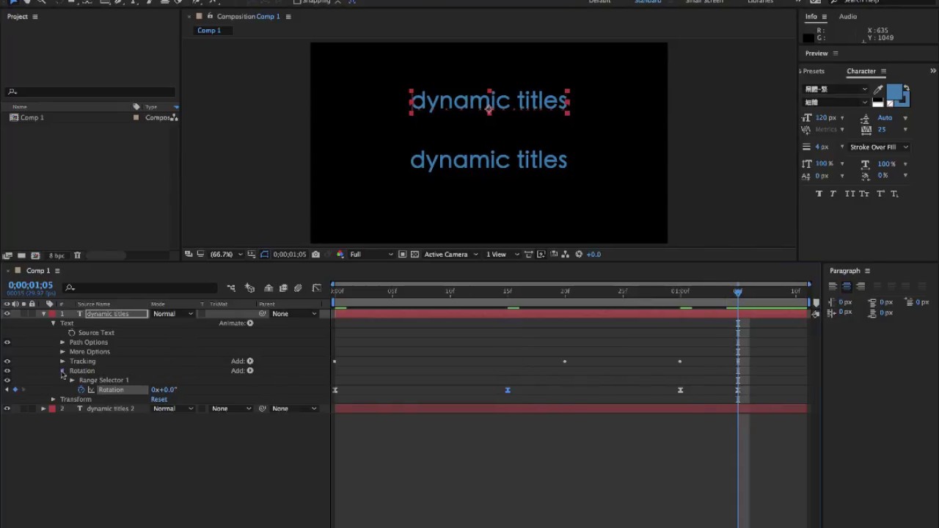This screenshot has width=939, height=528.
Task: Click the Draft 3D icon in the timeline
Action: click(x=249, y=288)
